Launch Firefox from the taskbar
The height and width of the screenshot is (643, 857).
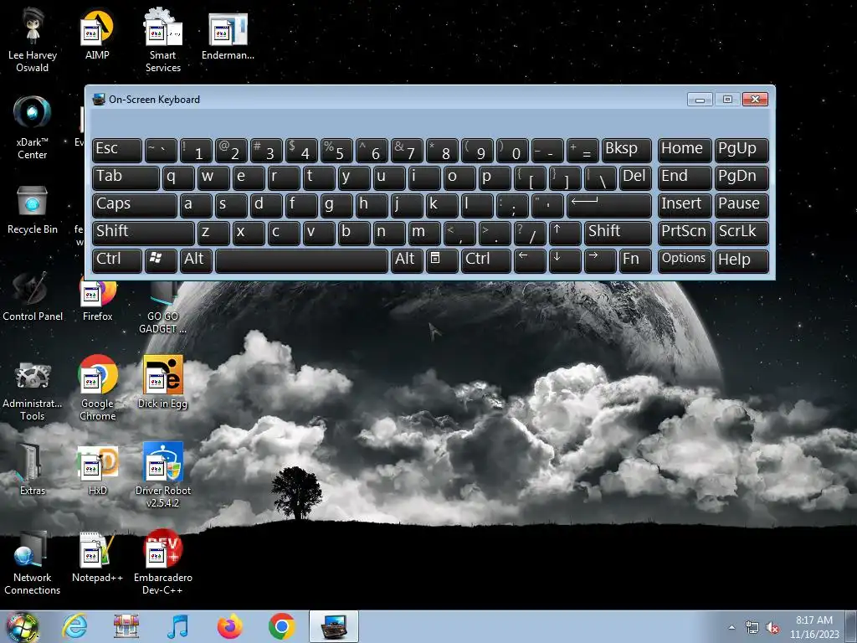coord(229,626)
